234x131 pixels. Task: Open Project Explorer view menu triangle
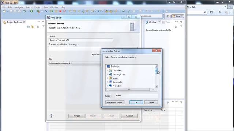(44, 26)
